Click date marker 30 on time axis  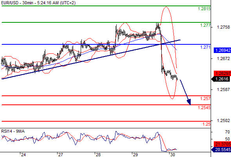(173, 155)
